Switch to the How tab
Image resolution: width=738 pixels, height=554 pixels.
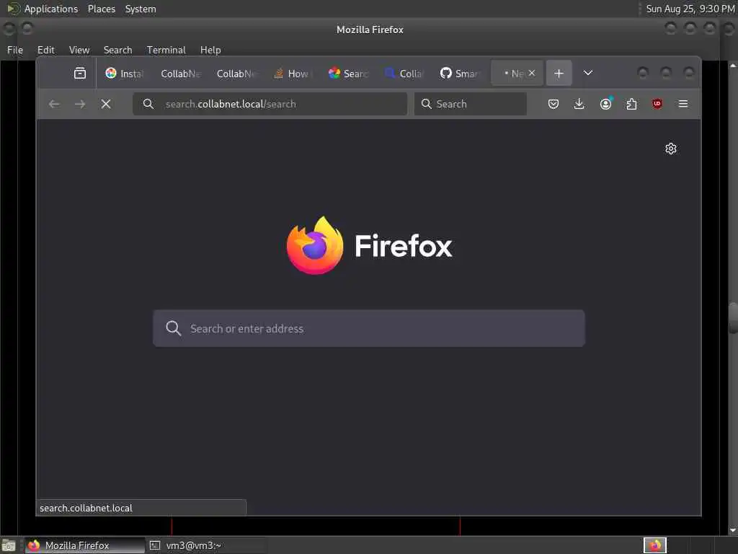[x=293, y=73]
